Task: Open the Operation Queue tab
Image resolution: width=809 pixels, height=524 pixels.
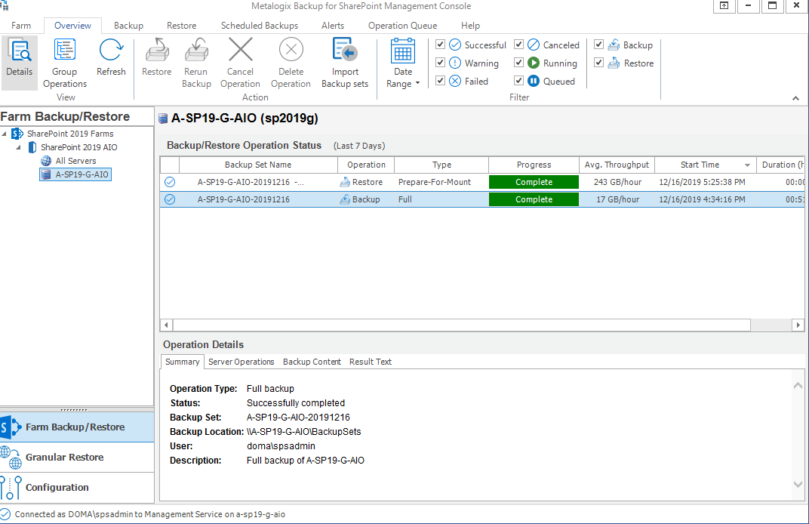Action: point(402,26)
